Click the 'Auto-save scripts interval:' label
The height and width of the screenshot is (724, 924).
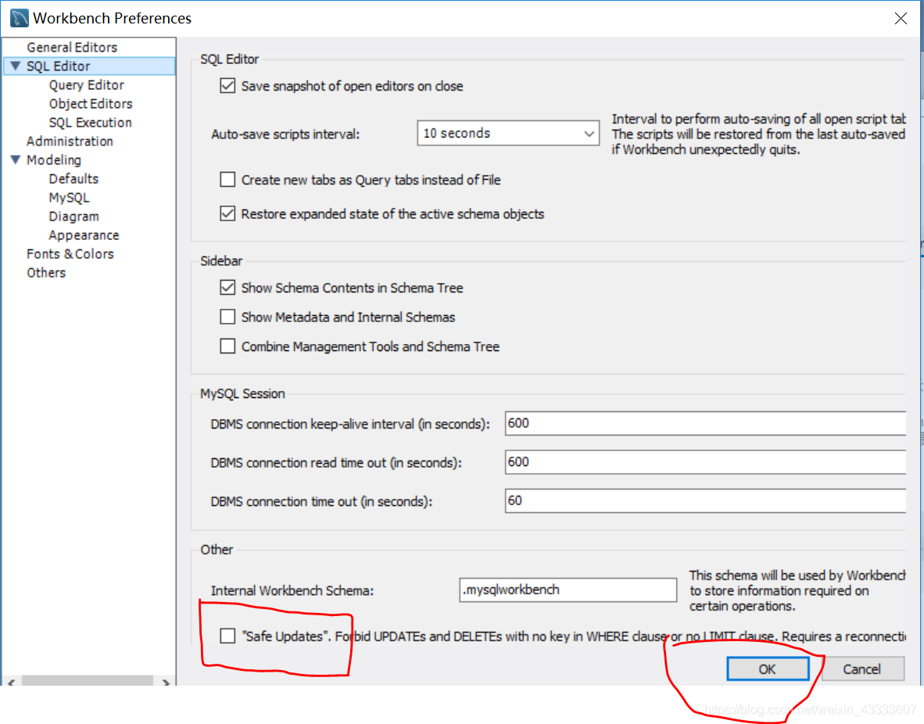coord(285,134)
